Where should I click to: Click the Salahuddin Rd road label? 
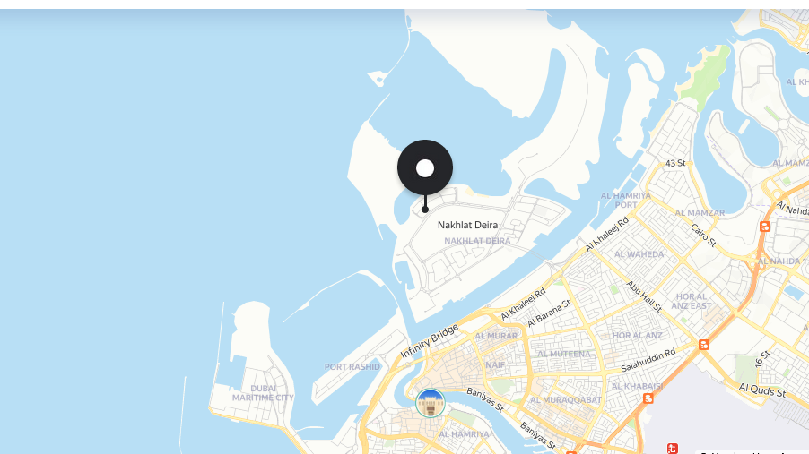(648, 360)
